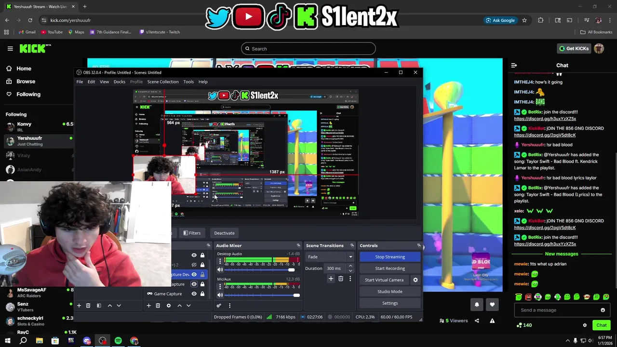Open the OBS Docks menu
Image resolution: width=617 pixels, height=347 pixels.
coord(120,81)
